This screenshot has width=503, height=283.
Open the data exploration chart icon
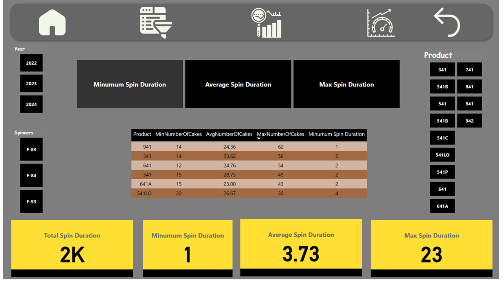pos(266,22)
